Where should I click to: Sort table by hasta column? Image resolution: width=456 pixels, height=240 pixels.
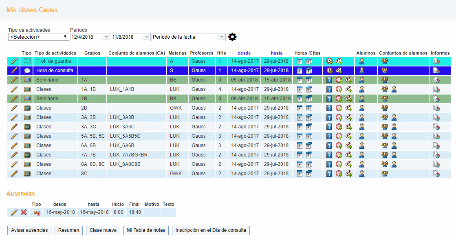coord(277,53)
